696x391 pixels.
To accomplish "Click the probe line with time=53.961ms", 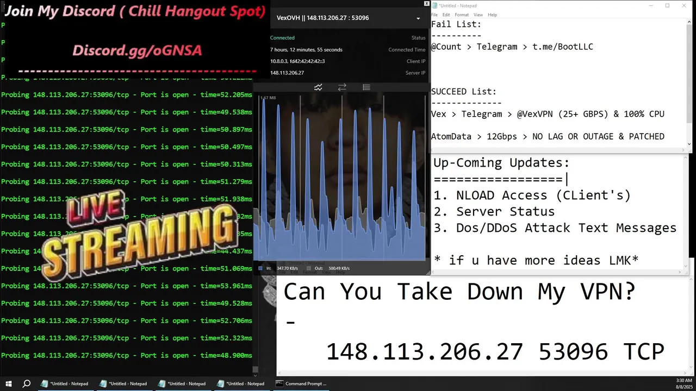I will (127, 286).
